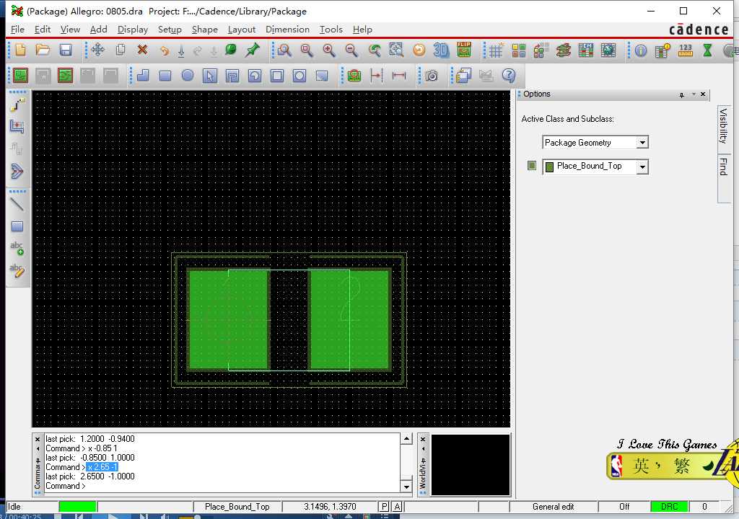The width and height of the screenshot is (739, 519).
Task: Open a file with the folder icon
Action: tap(43, 50)
